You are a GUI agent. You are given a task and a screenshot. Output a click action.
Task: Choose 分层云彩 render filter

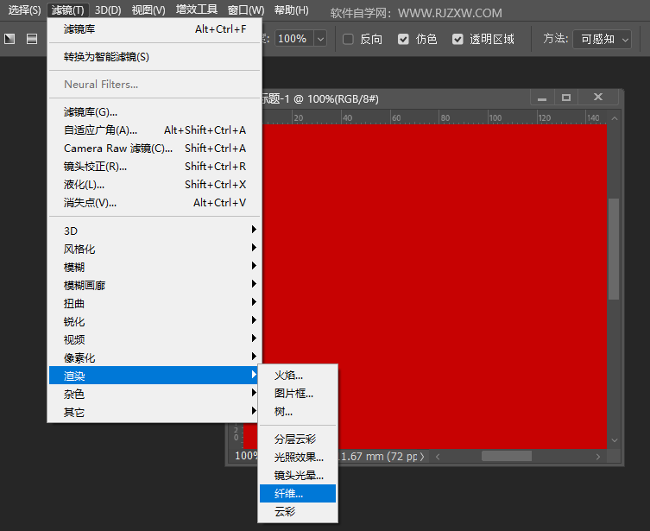(x=298, y=439)
